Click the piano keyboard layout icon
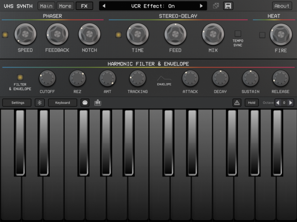Screen dimensions: 297x222 pyautogui.click(x=98, y=103)
